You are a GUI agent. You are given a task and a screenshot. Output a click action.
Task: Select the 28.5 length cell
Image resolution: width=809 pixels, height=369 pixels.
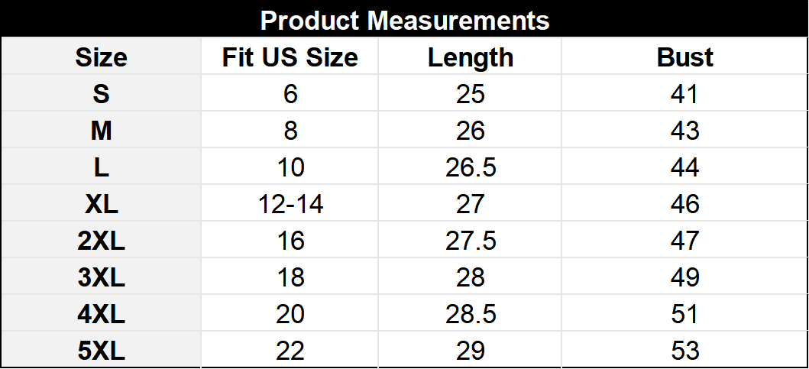point(470,314)
